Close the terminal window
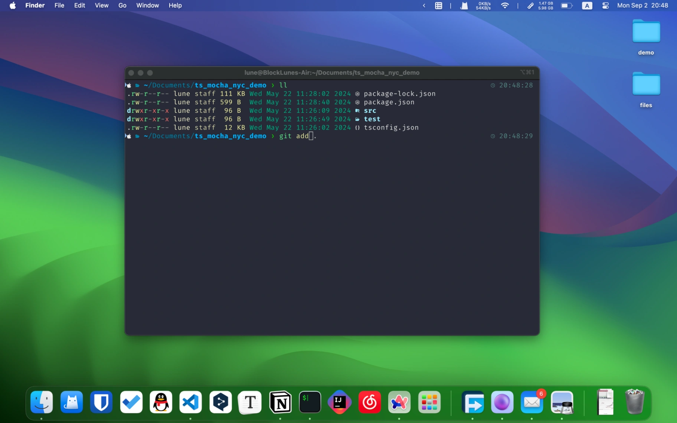Screen dimensions: 677x423 click(x=131, y=73)
